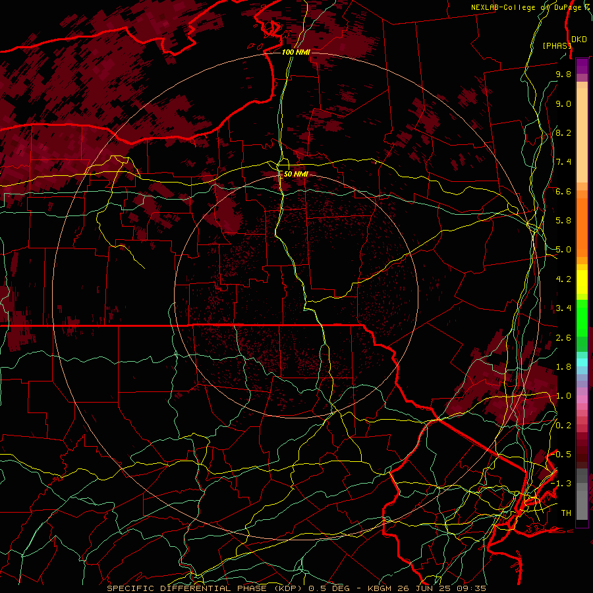Click the TH label at the scale bottom
This screenshot has width=593, height=593.
tap(566, 513)
